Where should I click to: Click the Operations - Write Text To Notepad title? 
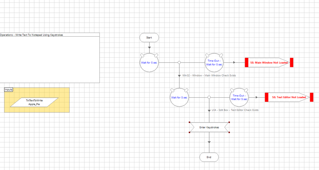[x=31, y=35]
